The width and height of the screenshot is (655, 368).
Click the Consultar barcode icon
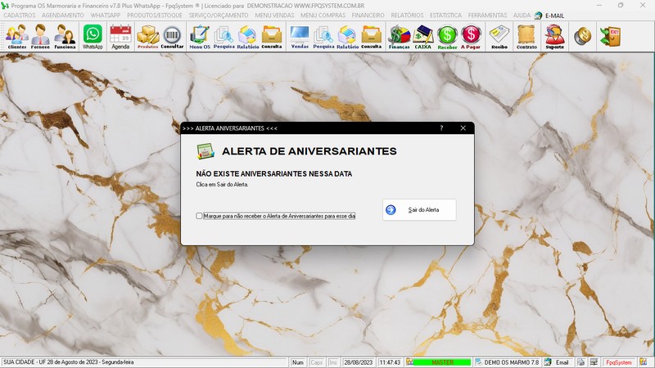pos(172,37)
